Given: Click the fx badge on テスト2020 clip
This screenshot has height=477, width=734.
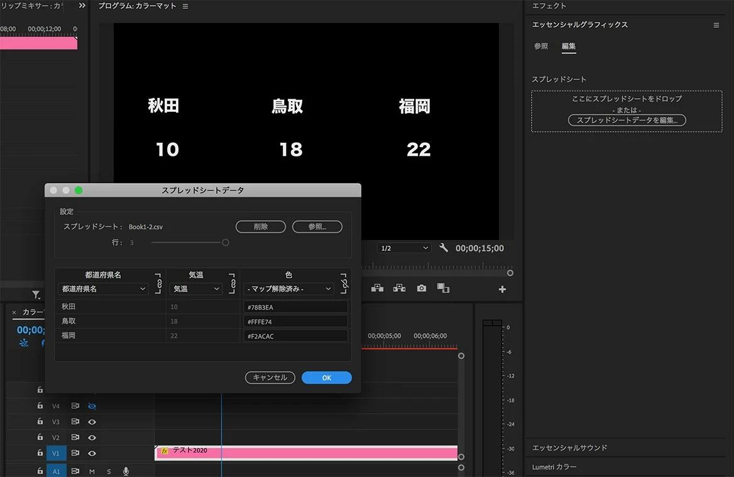Looking at the screenshot, I should point(165,451).
